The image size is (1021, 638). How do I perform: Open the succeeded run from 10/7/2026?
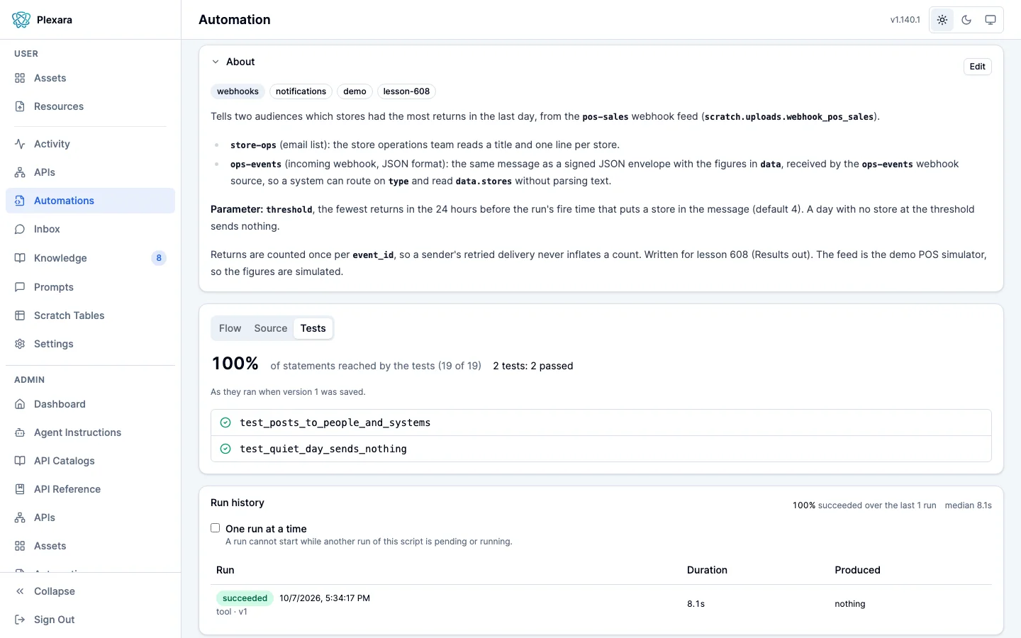(x=601, y=604)
